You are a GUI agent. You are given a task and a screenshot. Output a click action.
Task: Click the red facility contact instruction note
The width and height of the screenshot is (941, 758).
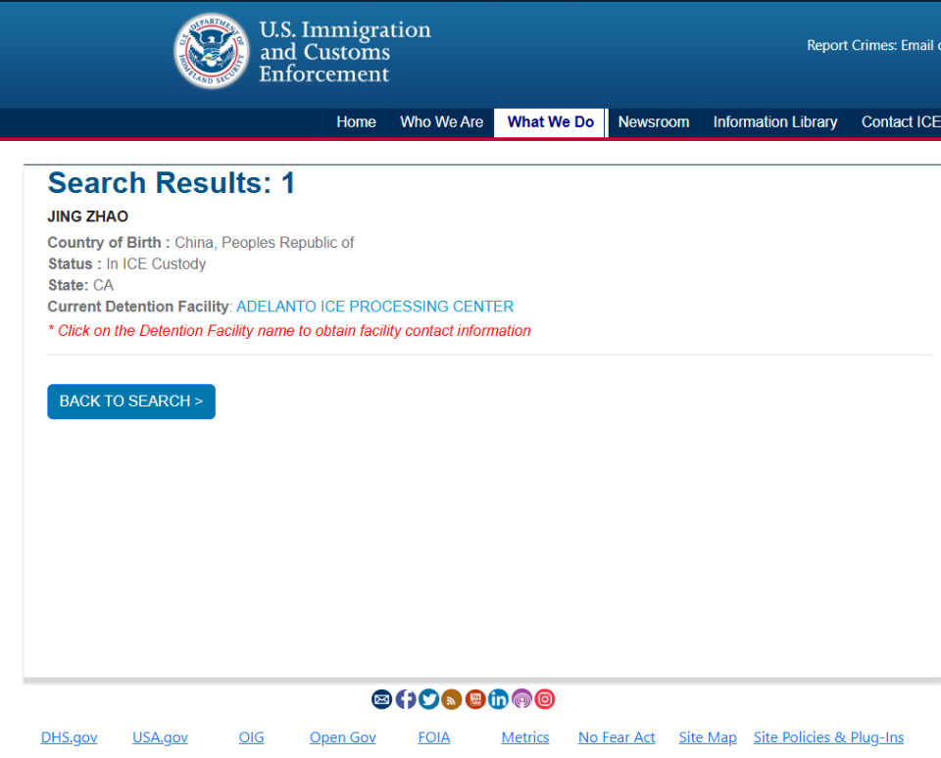click(289, 331)
